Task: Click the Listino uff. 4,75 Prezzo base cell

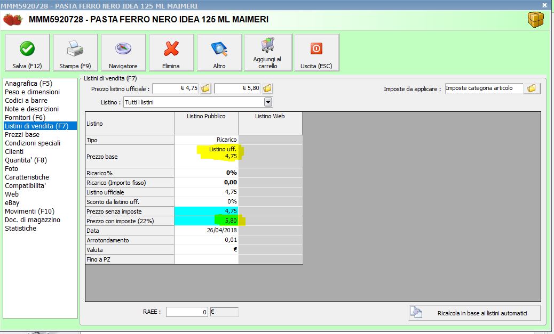Action: (207, 156)
